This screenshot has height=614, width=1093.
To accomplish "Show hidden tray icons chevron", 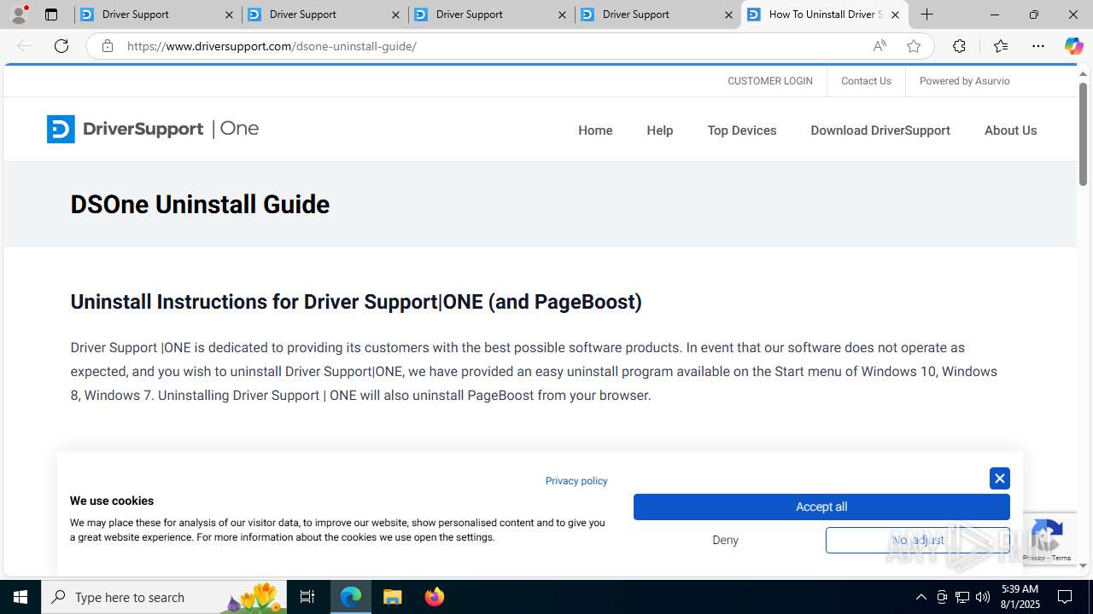I will (x=921, y=597).
